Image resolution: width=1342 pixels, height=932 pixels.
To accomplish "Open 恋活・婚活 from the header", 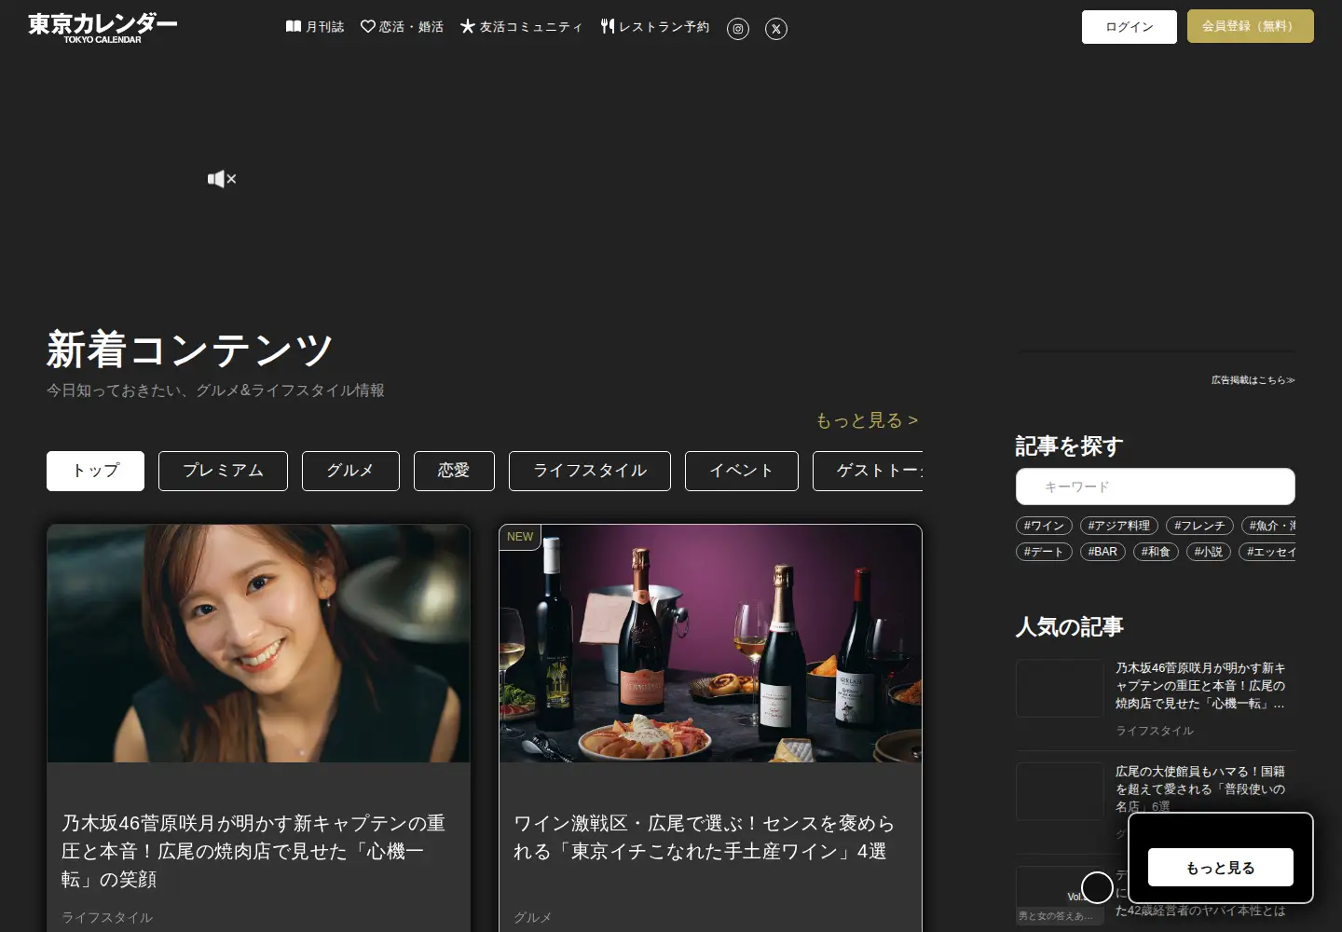I will click(402, 27).
